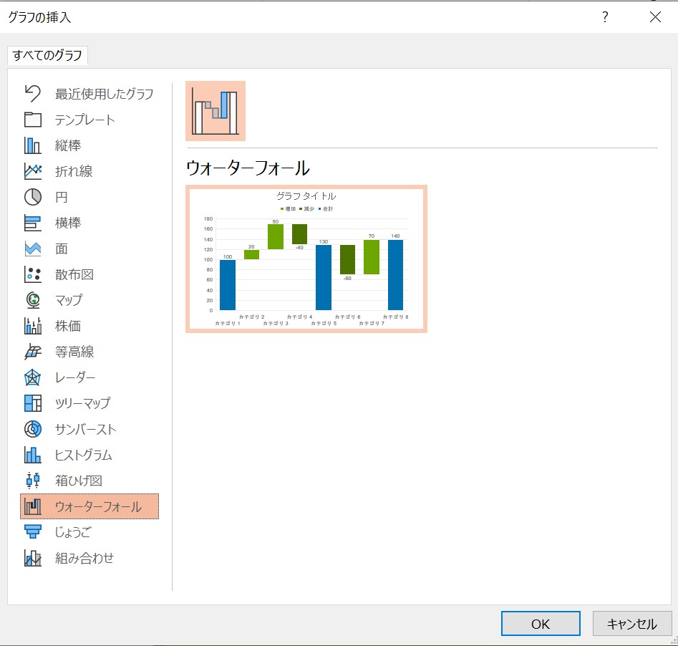Click the Templates folder icon
Viewport: 678px width, 646px height.
point(33,120)
